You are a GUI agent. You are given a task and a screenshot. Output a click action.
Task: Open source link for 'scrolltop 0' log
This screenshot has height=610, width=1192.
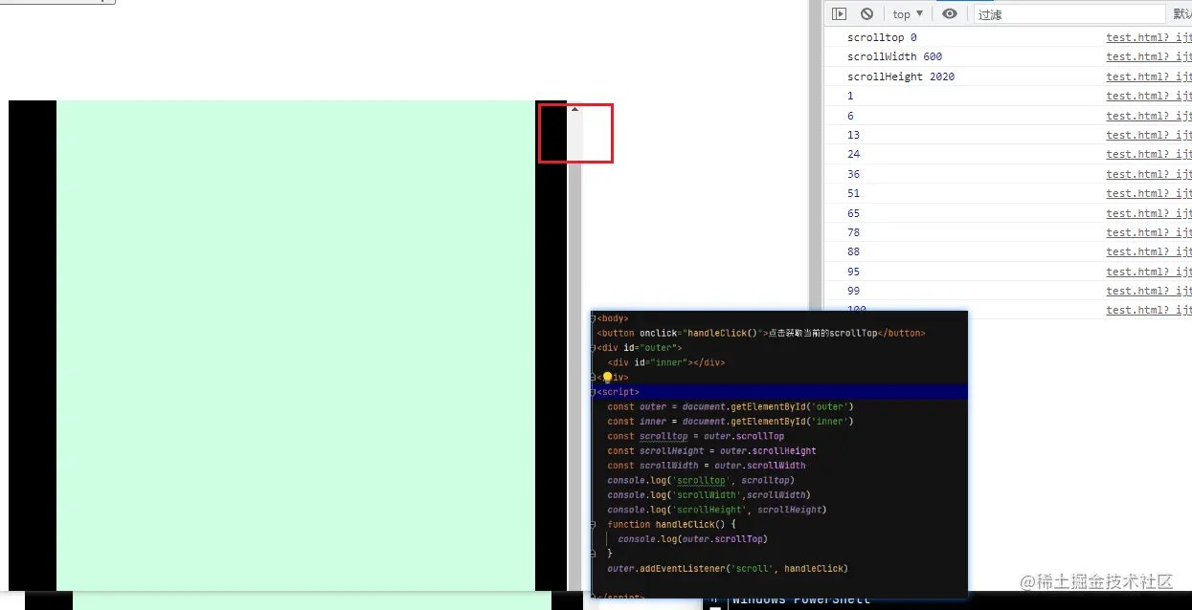click(1149, 37)
